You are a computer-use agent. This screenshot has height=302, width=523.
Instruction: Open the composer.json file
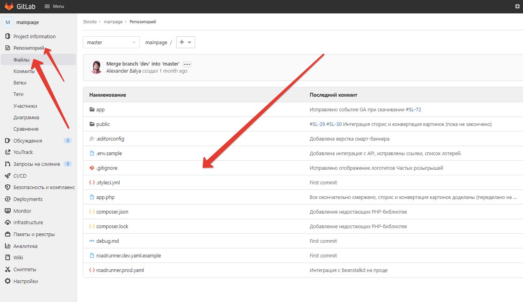(x=112, y=212)
